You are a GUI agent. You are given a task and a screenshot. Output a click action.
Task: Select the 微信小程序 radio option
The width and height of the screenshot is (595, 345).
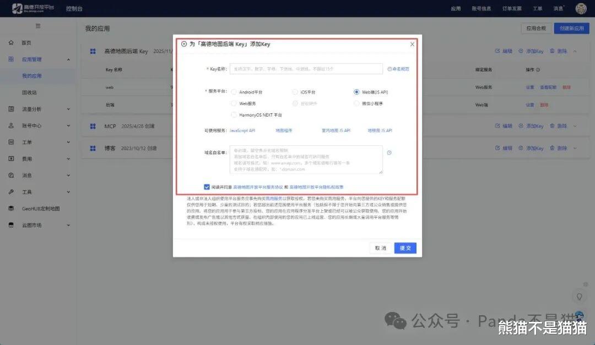coord(356,103)
